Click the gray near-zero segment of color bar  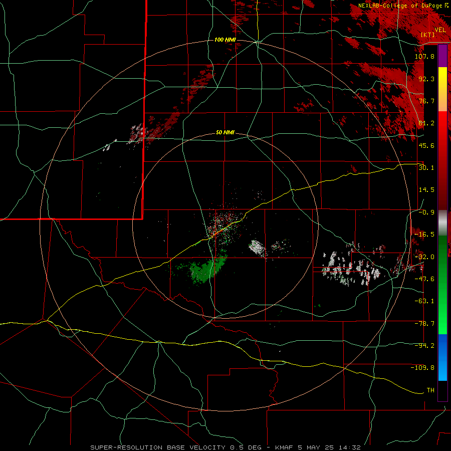tap(442, 223)
